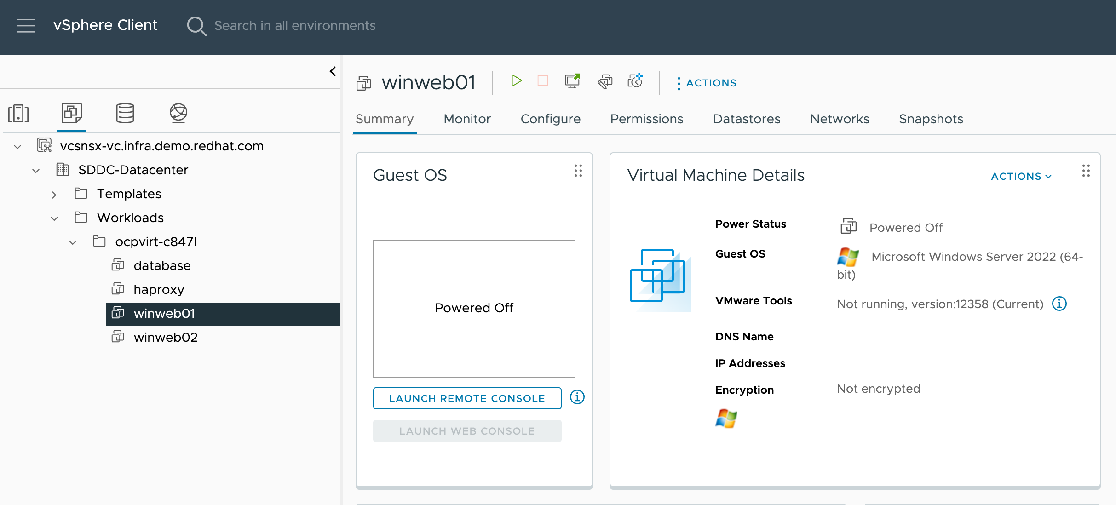The height and width of the screenshot is (505, 1116).
Task: Click the Search in all environments field
Action: point(294,26)
